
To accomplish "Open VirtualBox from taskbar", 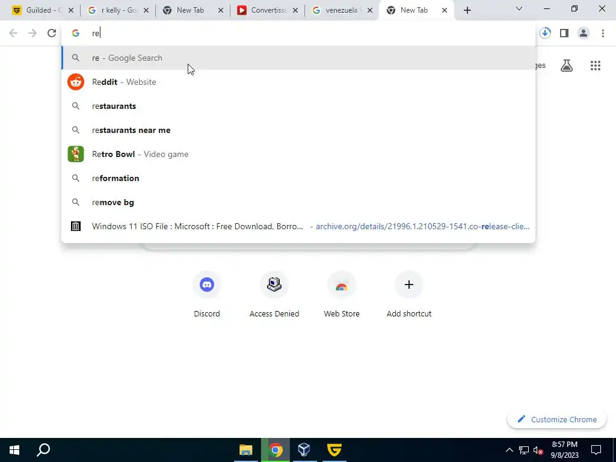I will [304, 450].
